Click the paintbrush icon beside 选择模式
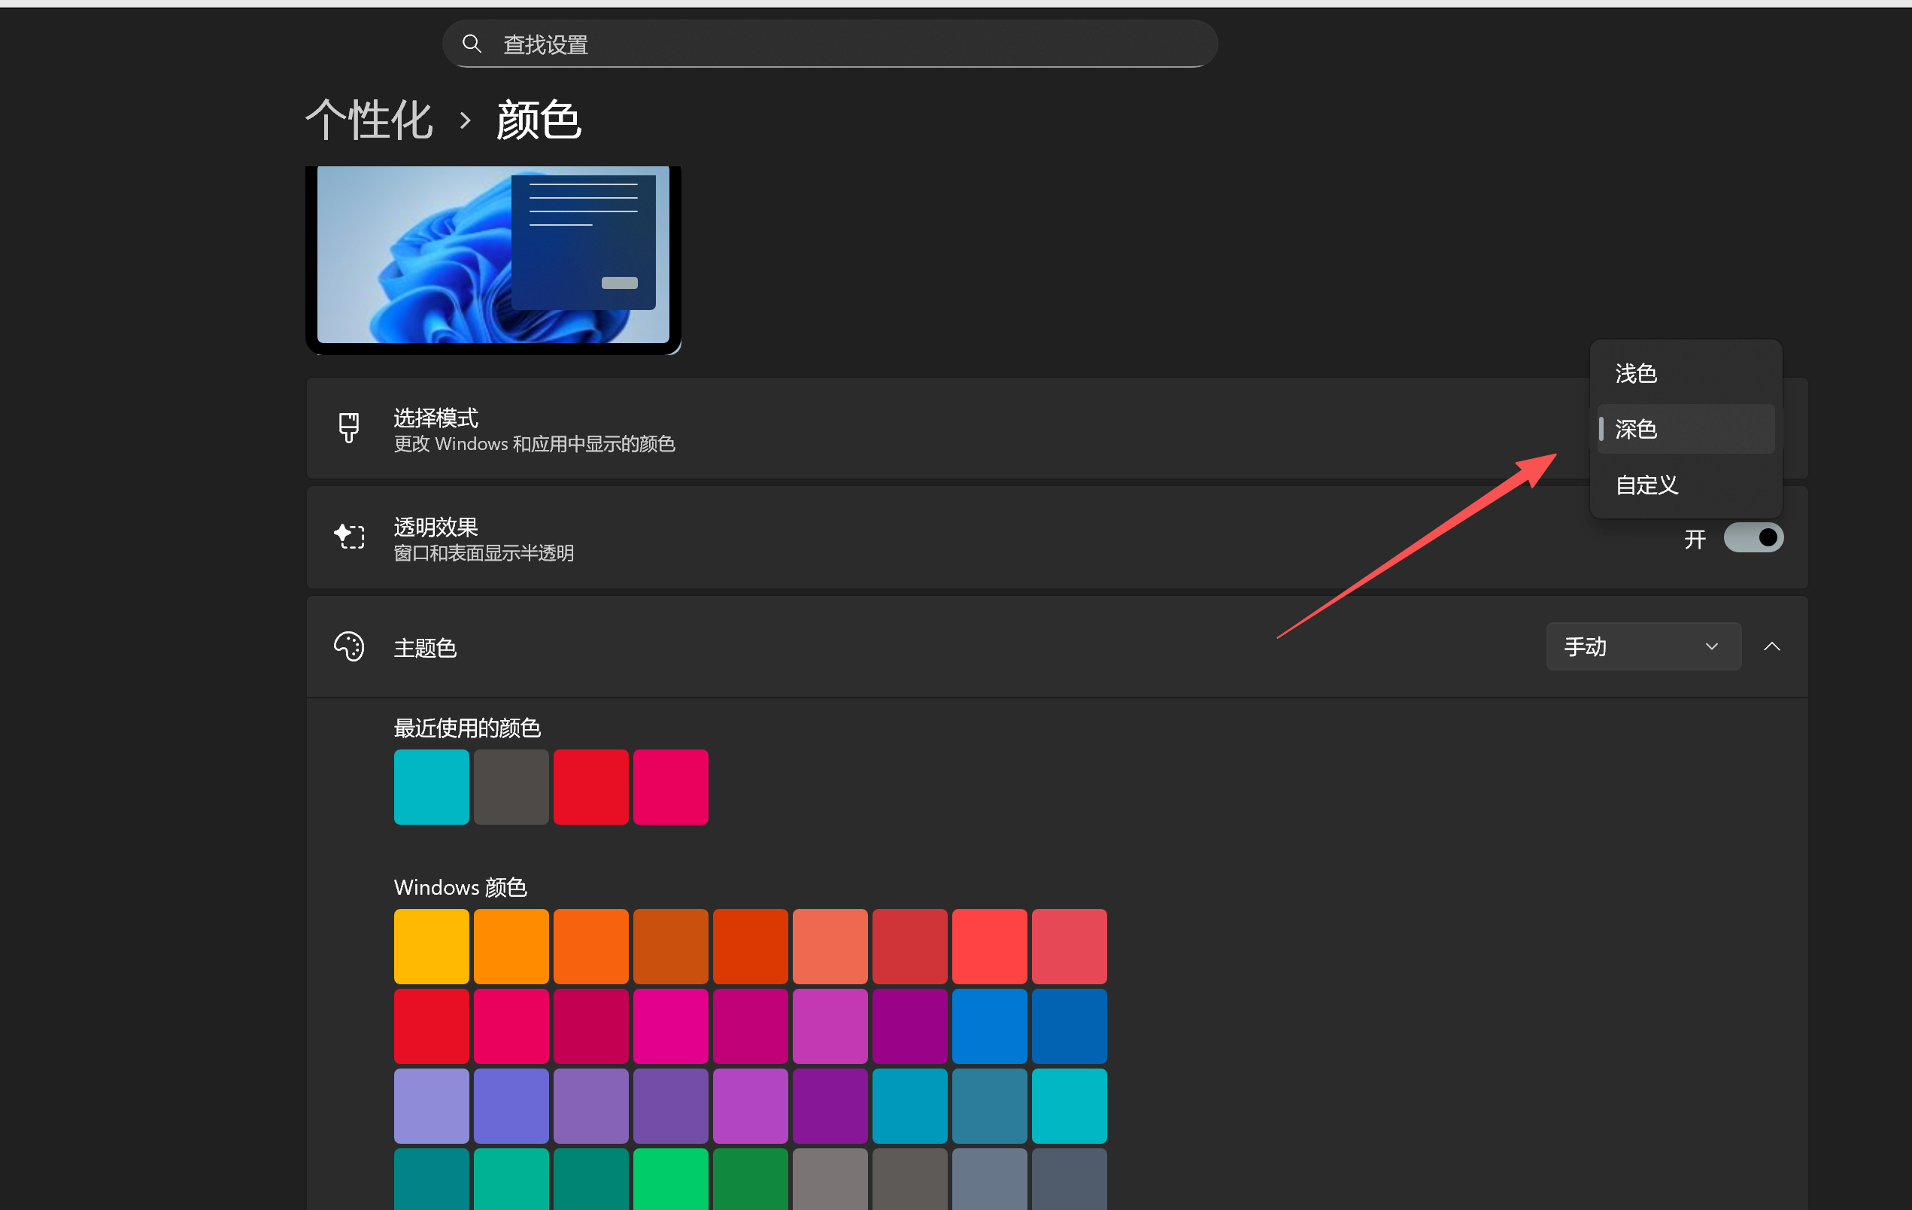The width and height of the screenshot is (1912, 1210). coord(349,427)
